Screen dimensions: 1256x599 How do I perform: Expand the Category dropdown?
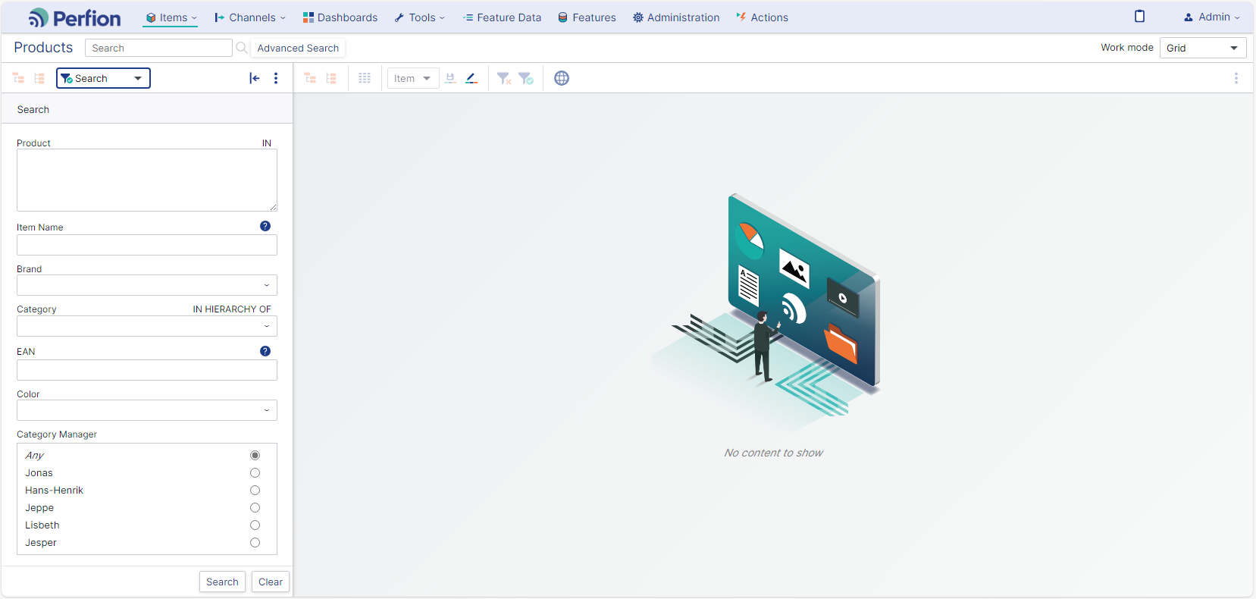(x=147, y=326)
